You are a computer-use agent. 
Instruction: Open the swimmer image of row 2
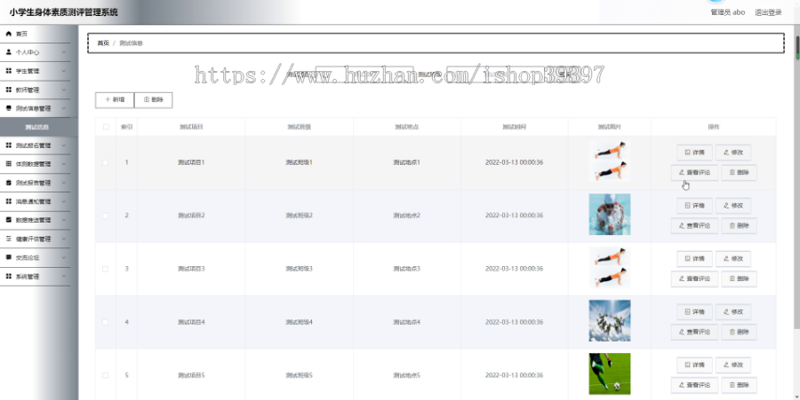(610, 215)
